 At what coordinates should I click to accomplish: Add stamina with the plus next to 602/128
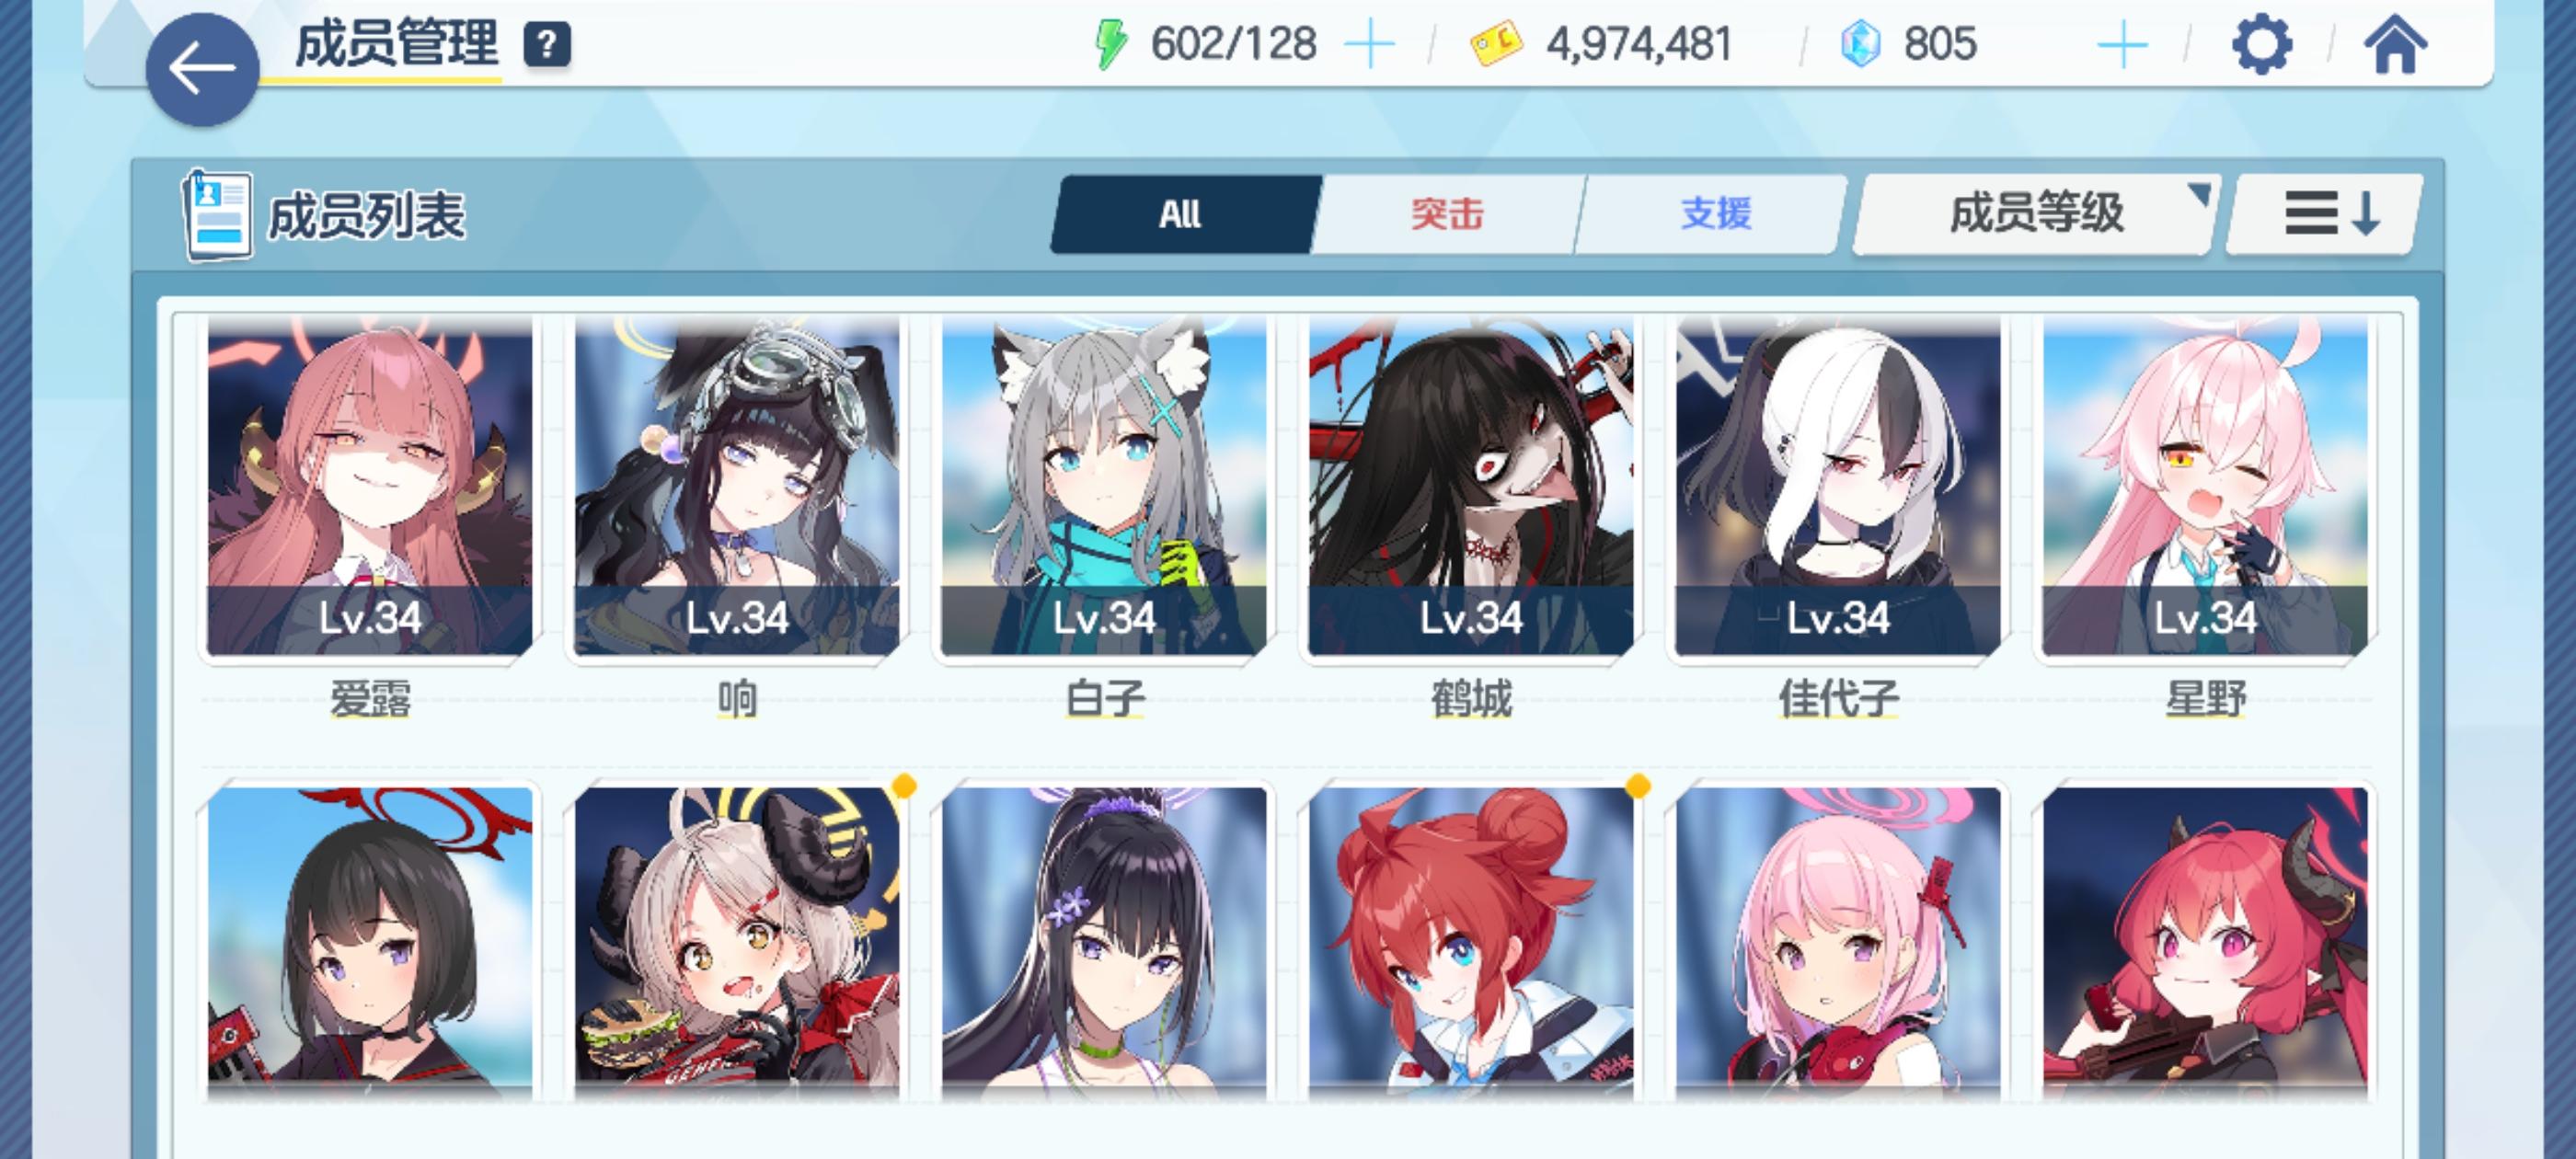coord(1369,45)
